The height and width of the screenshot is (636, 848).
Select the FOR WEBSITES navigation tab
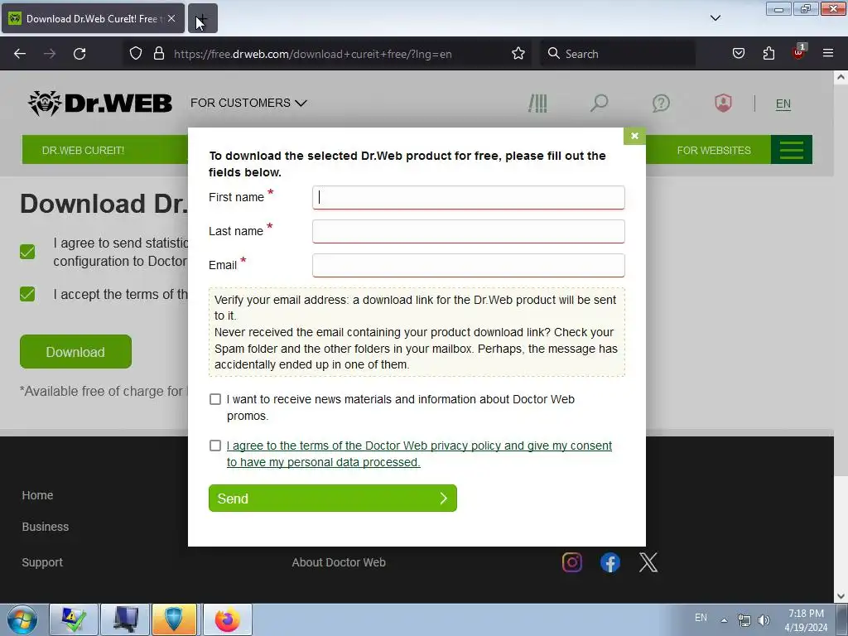[x=713, y=151]
